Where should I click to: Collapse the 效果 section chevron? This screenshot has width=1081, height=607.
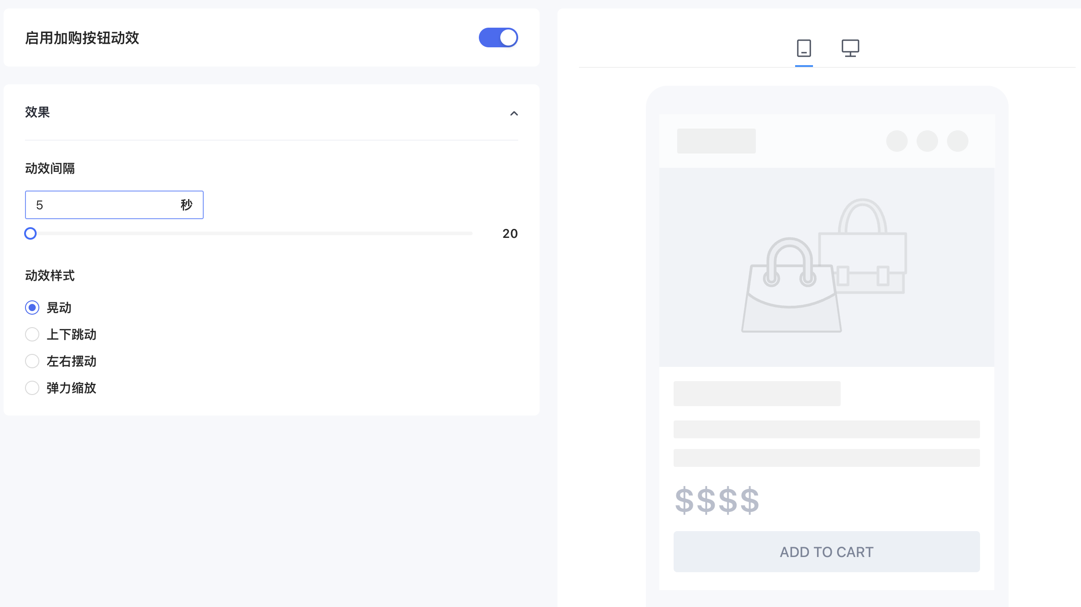(x=514, y=113)
